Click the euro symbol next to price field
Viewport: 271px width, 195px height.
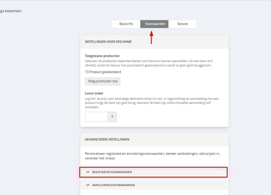(x=112, y=117)
